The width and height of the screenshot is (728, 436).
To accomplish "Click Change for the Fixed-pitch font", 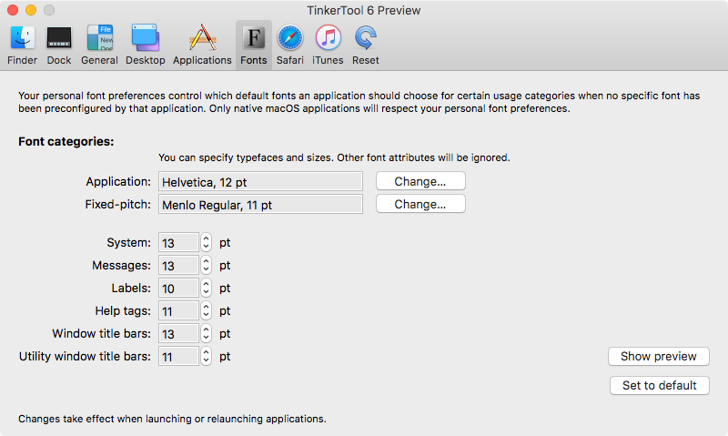I will (x=420, y=204).
